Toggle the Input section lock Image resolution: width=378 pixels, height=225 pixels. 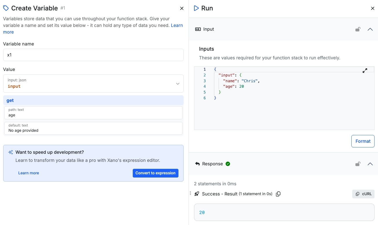point(358,29)
